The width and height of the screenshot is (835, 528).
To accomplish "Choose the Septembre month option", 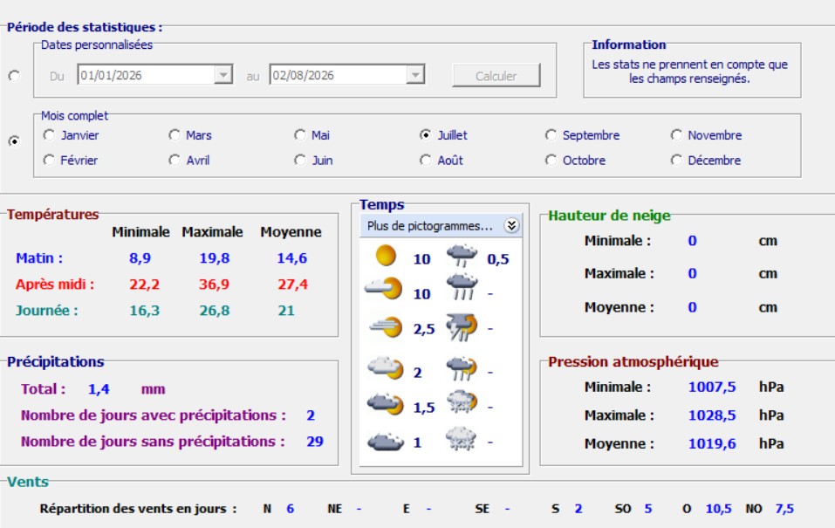I will tap(583, 135).
